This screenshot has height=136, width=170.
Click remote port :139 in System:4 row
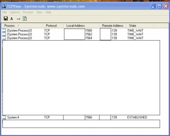pyautogui.click(x=114, y=117)
